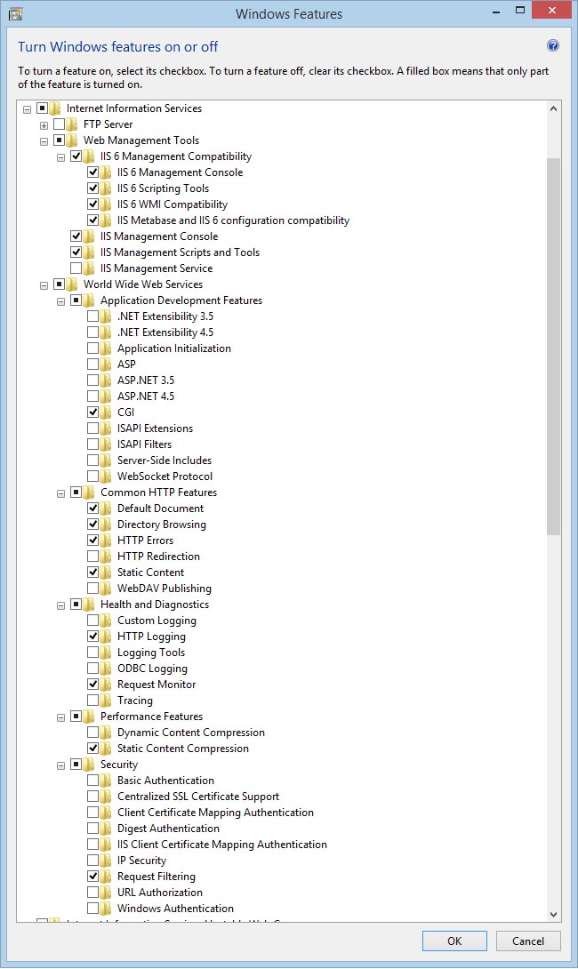Uncheck Directory Browsing
Image resolution: width=578 pixels, height=969 pixels.
[x=92, y=524]
